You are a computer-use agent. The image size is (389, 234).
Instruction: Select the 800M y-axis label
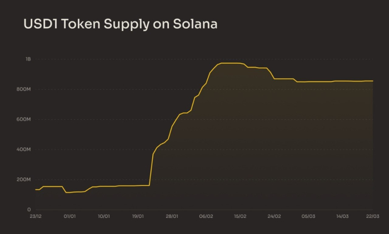(24, 89)
